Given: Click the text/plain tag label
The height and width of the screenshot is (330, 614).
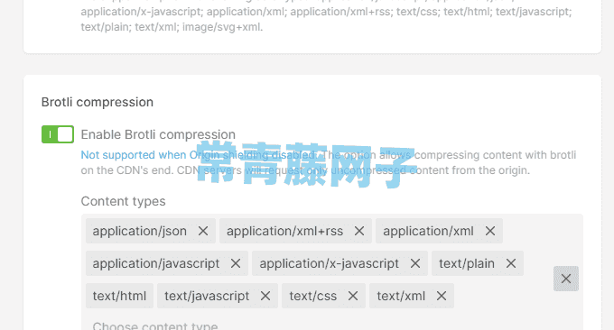Looking at the screenshot, I should click(x=467, y=263).
